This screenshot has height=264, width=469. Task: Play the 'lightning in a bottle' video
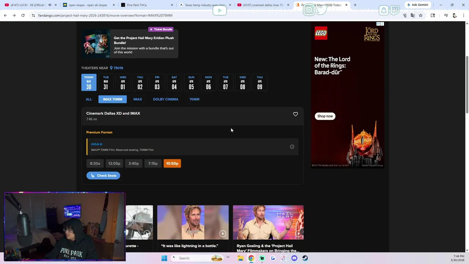click(x=222, y=234)
